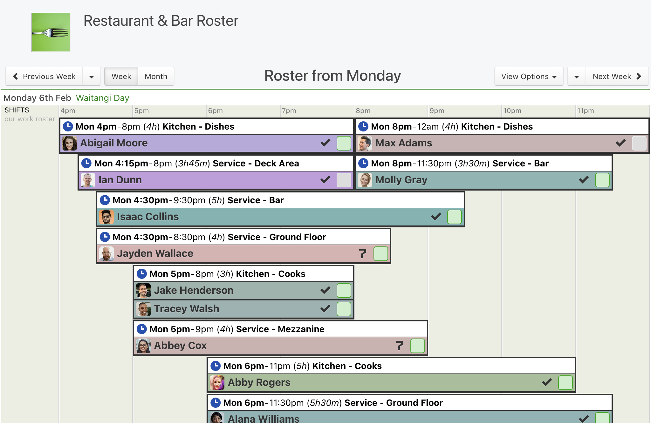
Task: Toggle Abigail Moore's green checkbox
Action: click(x=344, y=143)
